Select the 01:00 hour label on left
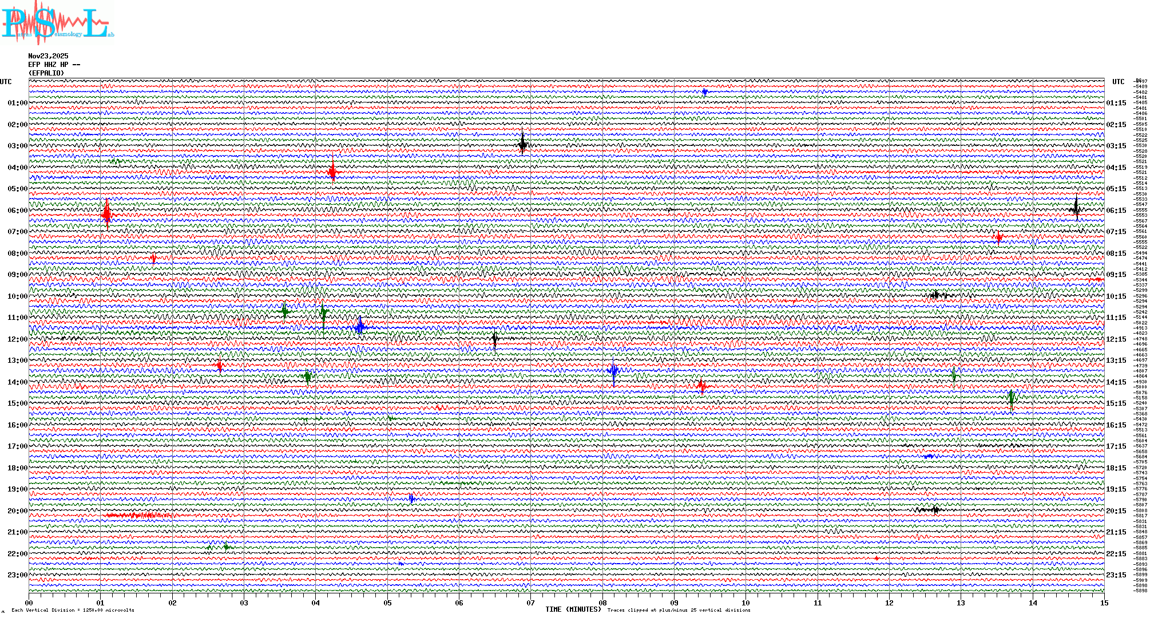Viewport: 1150px width, 618px height. coord(17,103)
